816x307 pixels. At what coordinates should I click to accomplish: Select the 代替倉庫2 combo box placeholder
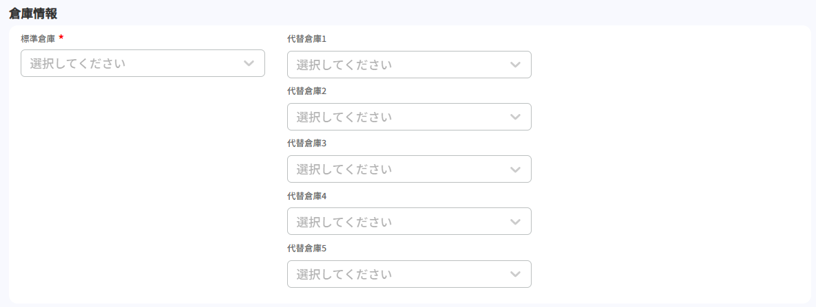pos(344,117)
